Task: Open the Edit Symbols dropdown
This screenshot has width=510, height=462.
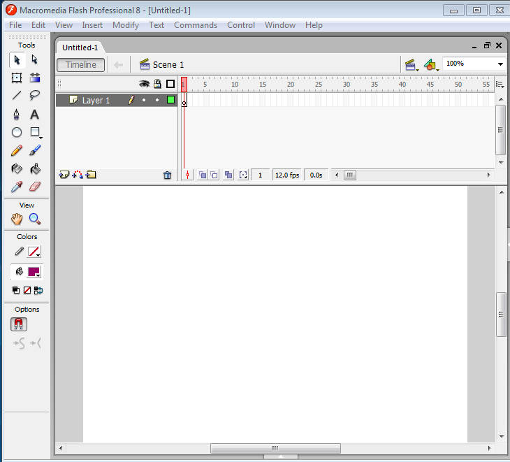Action: click(432, 65)
